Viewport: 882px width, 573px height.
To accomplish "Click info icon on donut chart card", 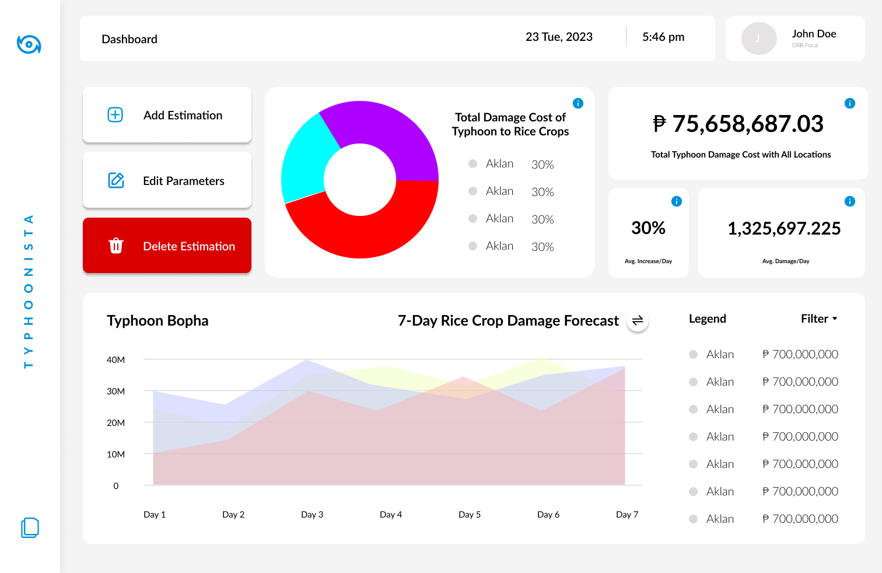I will tap(578, 103).
